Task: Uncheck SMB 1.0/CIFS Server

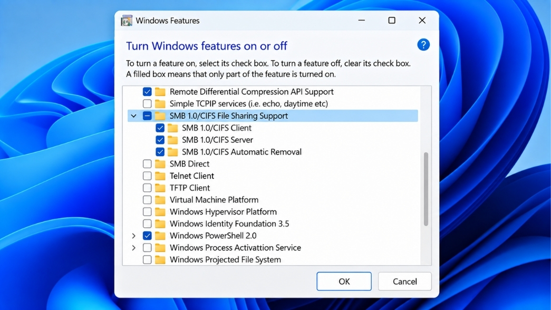Action: tap(160, 140)
